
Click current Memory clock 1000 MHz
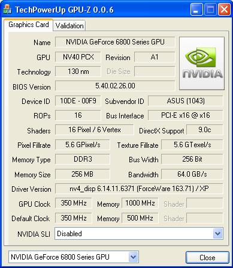pos(140,203)
